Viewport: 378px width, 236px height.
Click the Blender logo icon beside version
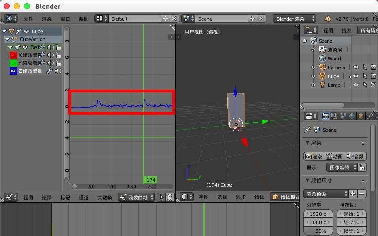point(328,19)
